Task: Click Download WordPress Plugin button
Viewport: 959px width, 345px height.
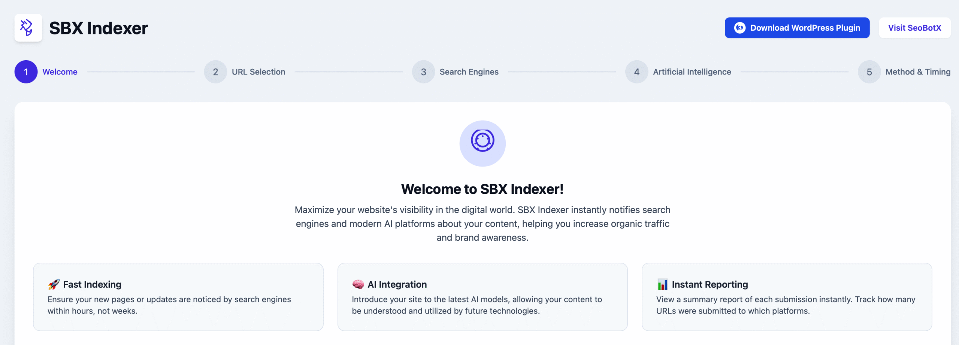Action: (x=797, y=28)
